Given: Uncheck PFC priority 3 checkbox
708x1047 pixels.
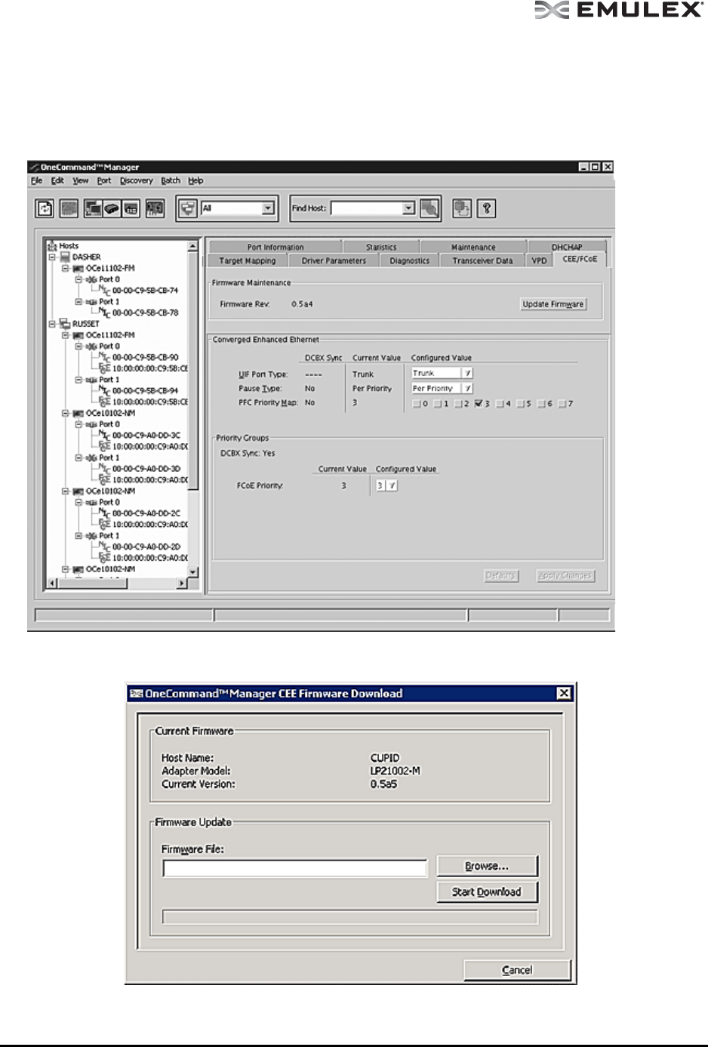Looking at the screenshot, I should tap(479, 404).
